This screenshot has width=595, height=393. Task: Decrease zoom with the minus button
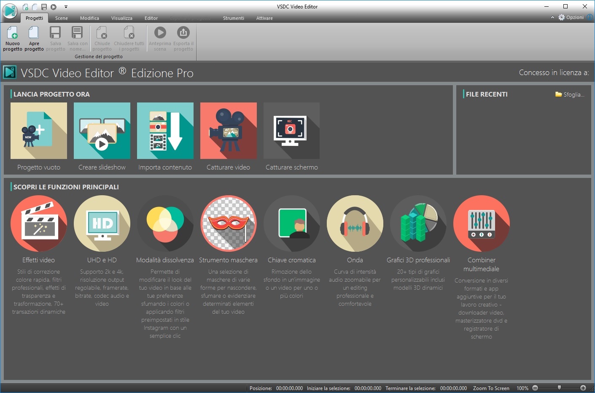click(535, 388)
